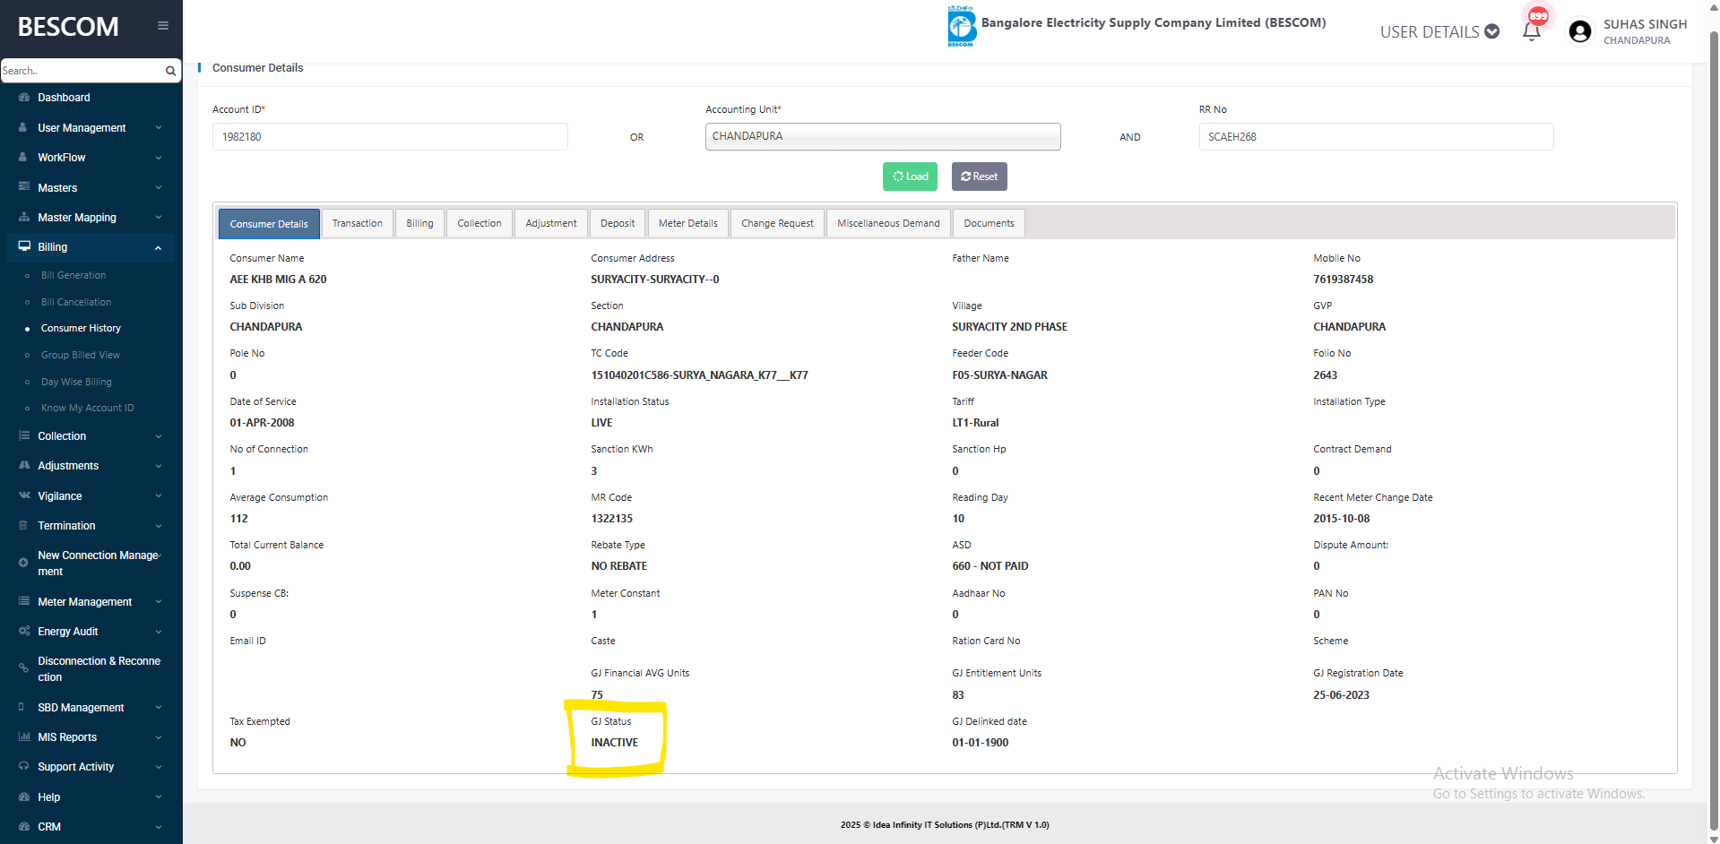Expand the Masters menu chevron
1720x844 pixels.
click(x=159, y=188)
